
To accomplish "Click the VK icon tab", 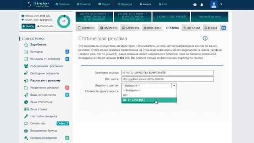I will 224,28.
